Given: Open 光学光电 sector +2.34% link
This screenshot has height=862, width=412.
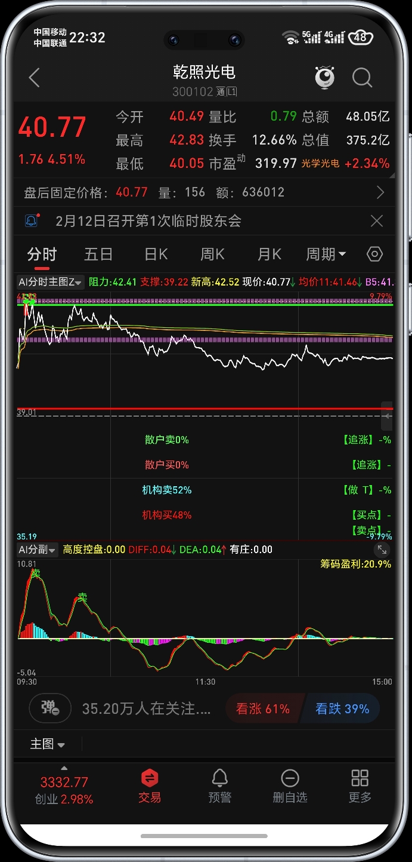Looking at the screenshot, I should (345, 163).
